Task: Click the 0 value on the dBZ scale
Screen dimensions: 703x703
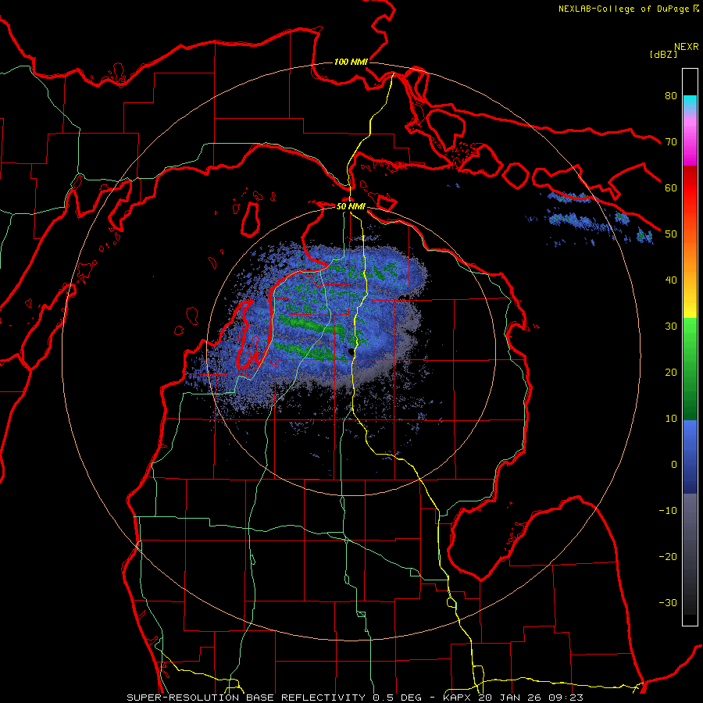Action: coord(674,465)
